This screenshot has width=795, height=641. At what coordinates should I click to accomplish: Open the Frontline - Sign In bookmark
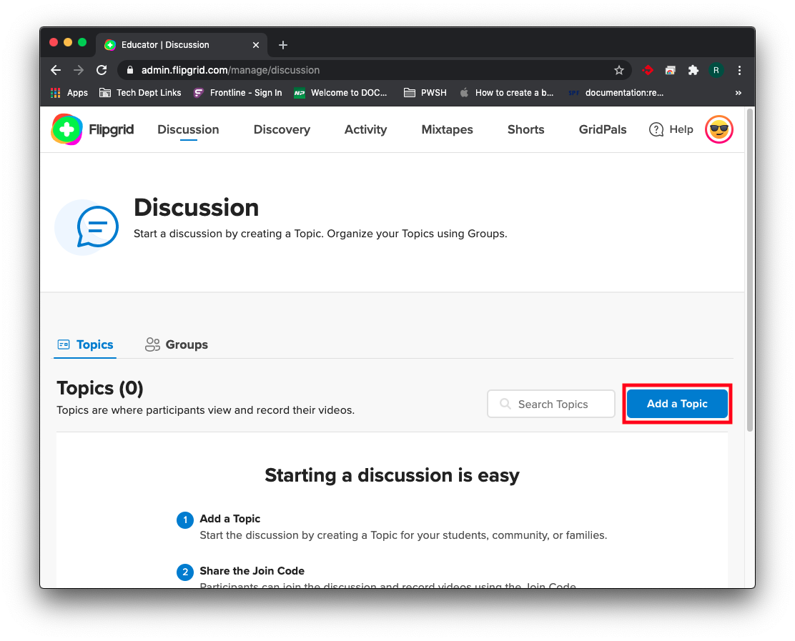click(x=237, y=93)
